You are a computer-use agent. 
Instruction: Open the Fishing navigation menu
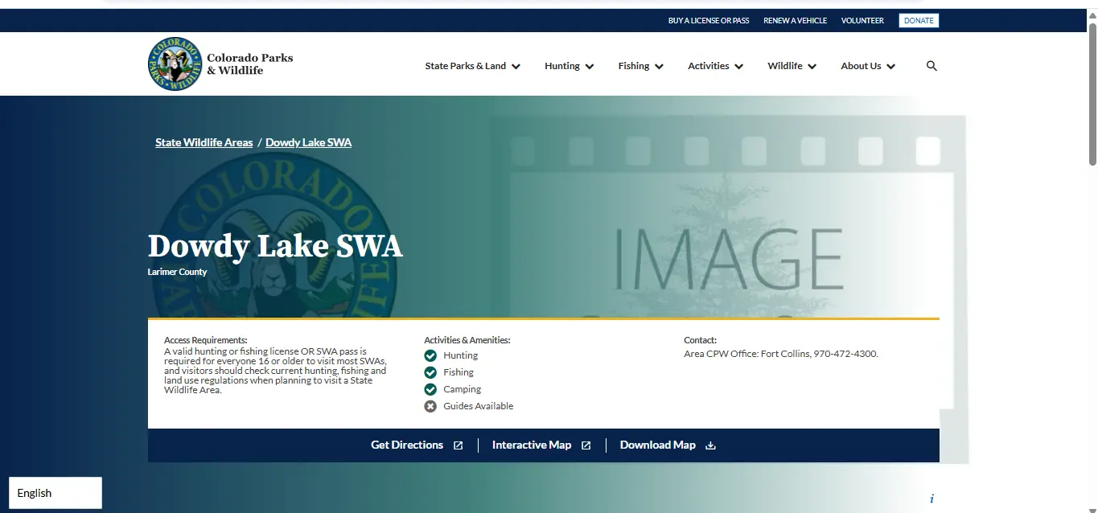point(641,66)
